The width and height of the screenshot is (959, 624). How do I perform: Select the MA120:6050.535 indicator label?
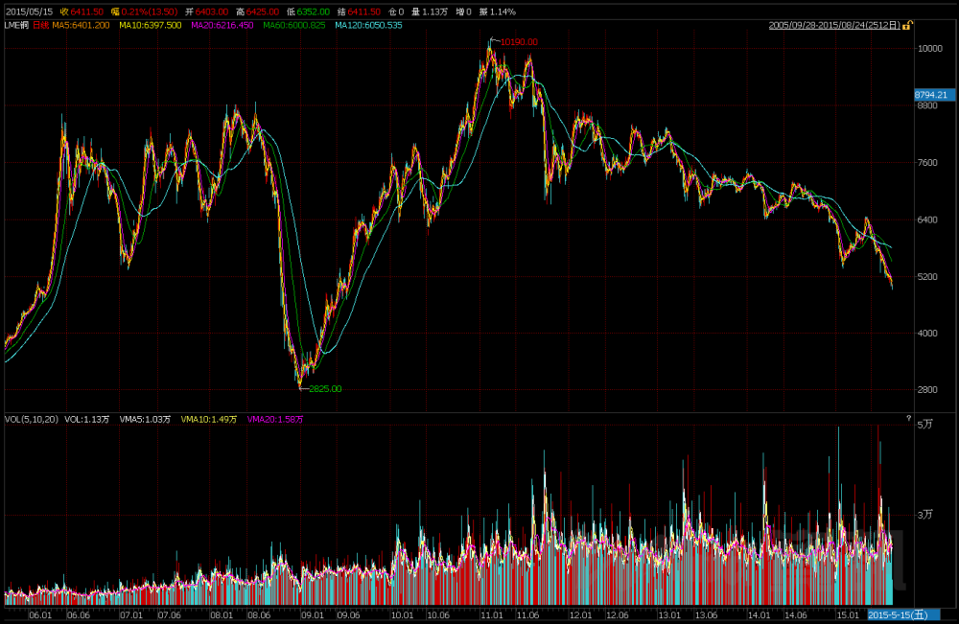point(368,25)
